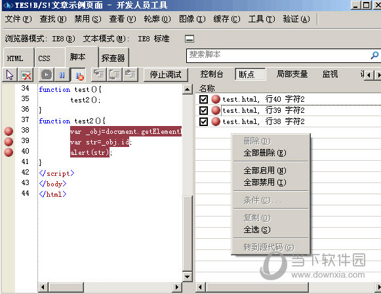381x294 pixels.
Task: Open the 查看(V) menu
Action: tap(123, 19)
